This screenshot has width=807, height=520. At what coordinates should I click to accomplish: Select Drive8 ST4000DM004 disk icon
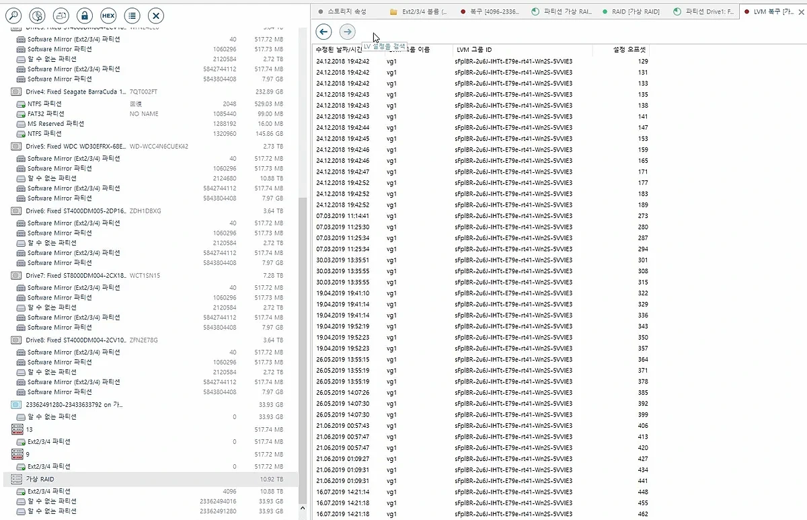click(17, 340)
